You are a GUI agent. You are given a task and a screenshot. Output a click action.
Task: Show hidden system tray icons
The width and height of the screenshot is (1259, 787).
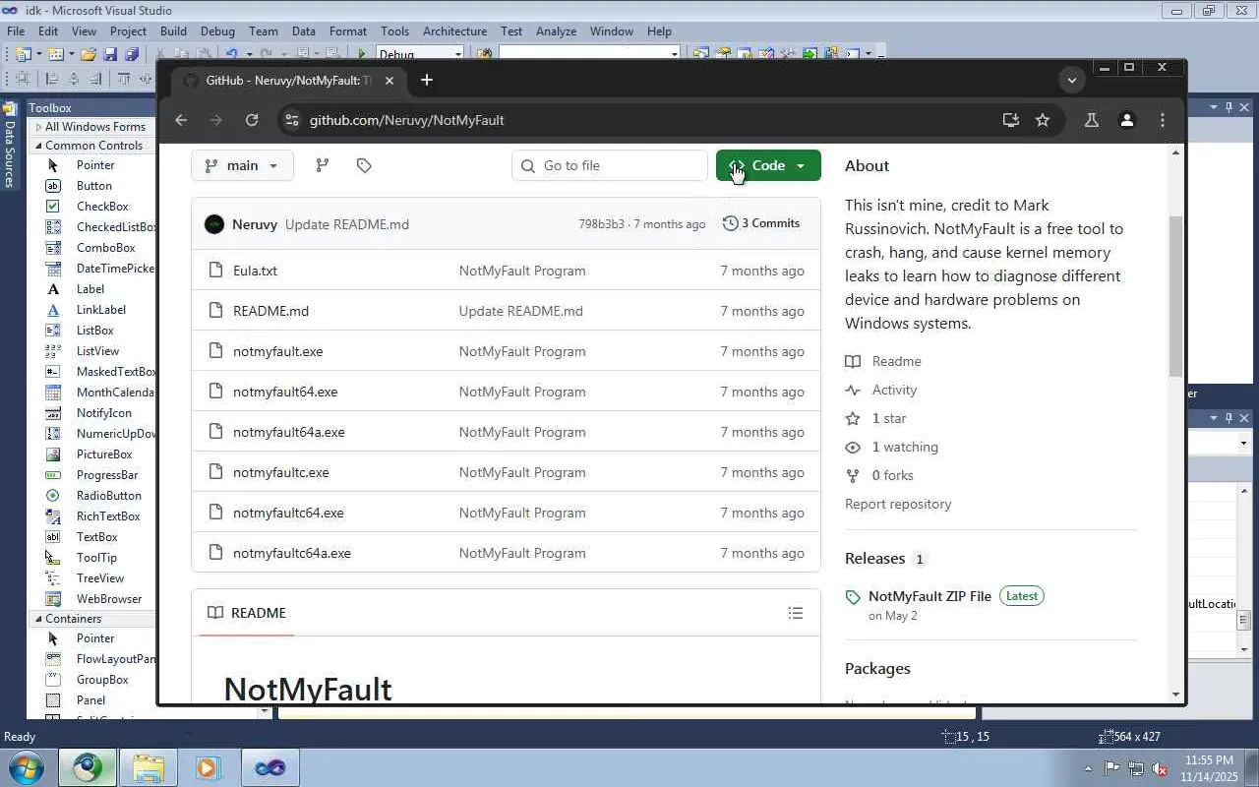(1088, 768)
